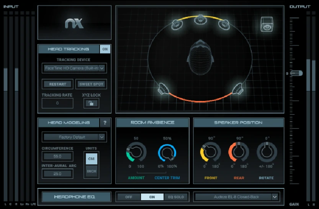Viewport: 319px width, 209px height.
Task: Click the circumference 55.0 field
Action: (57, 156)
